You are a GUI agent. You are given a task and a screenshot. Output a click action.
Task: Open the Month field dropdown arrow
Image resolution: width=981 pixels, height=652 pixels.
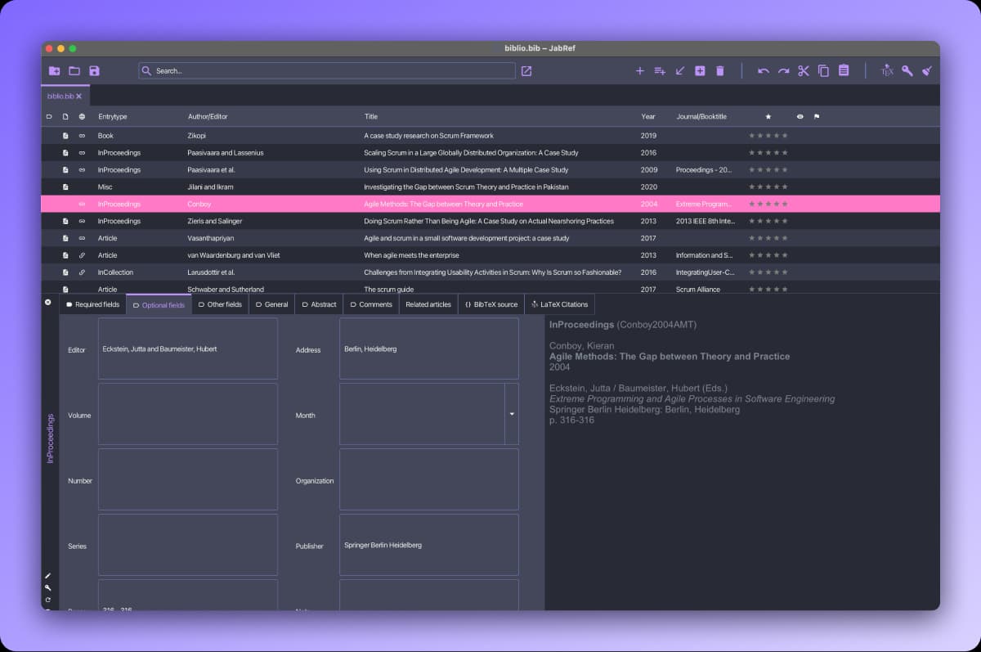point(512,414)
